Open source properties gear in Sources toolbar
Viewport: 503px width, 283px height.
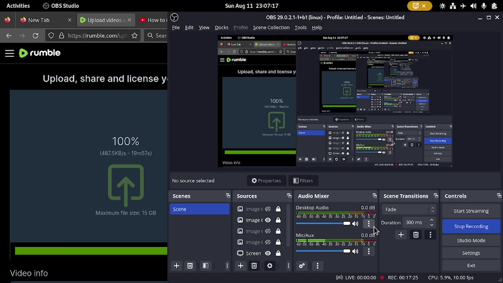(x=270, y=266)
